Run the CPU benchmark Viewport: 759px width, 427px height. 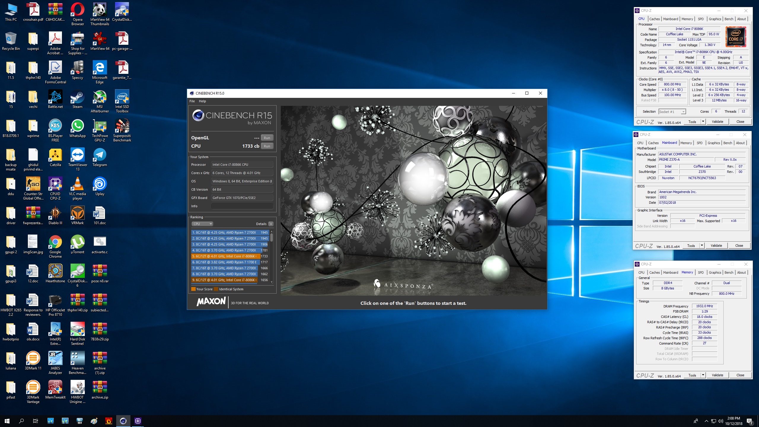pos(267,146)
